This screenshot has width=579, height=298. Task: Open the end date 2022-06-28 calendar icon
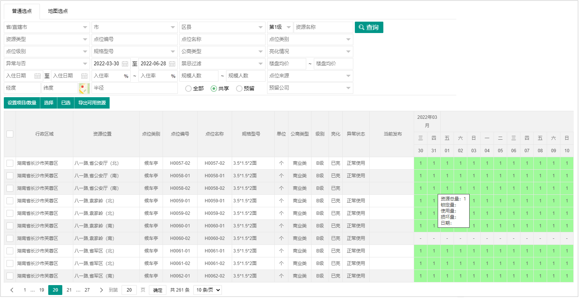pos(172,64)
